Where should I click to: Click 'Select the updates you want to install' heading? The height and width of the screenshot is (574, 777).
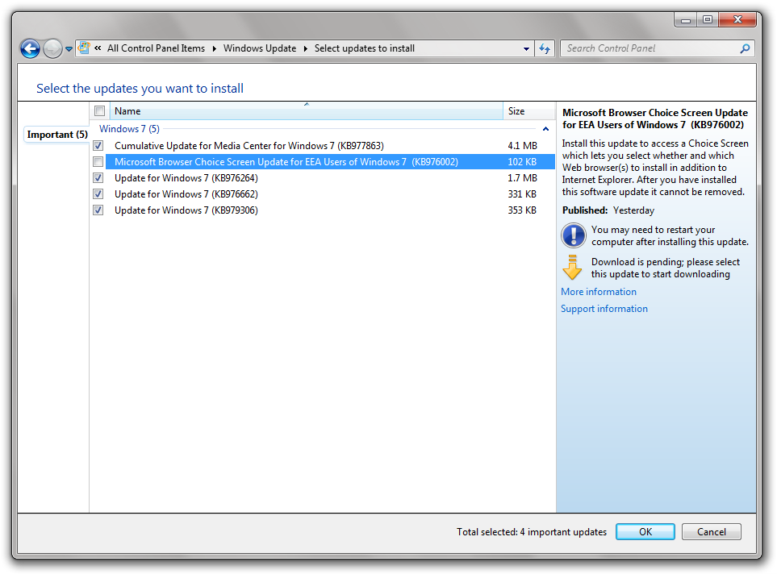tap(140, 88)
